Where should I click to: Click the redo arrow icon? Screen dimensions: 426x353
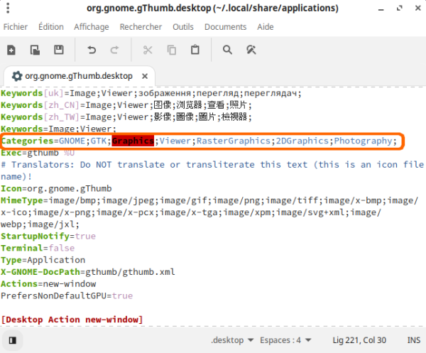coord(114,50)
